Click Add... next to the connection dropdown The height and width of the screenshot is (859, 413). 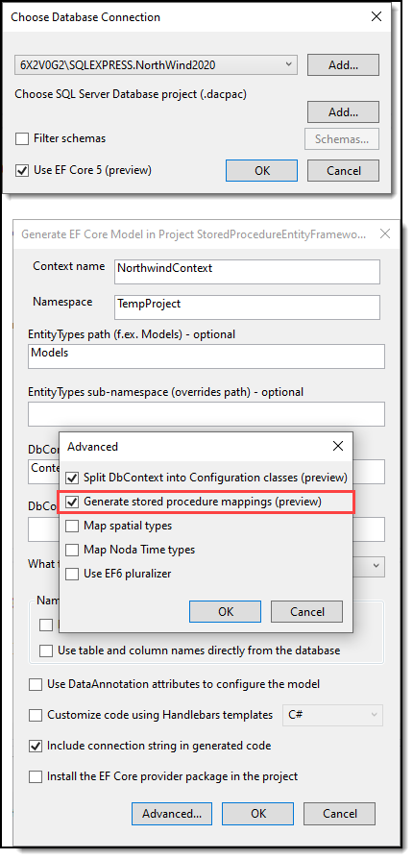[x=343, y=64]
